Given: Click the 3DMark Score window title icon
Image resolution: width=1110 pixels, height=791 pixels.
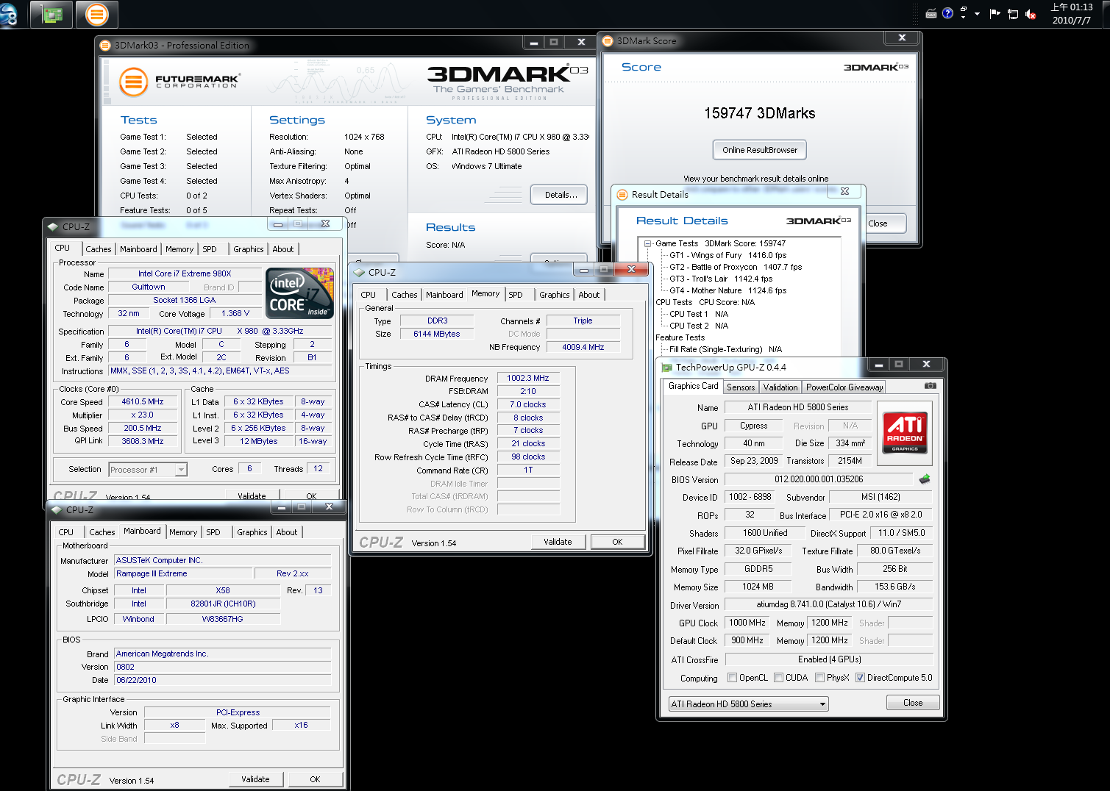Looking at the screenshot, I should 608,40.
